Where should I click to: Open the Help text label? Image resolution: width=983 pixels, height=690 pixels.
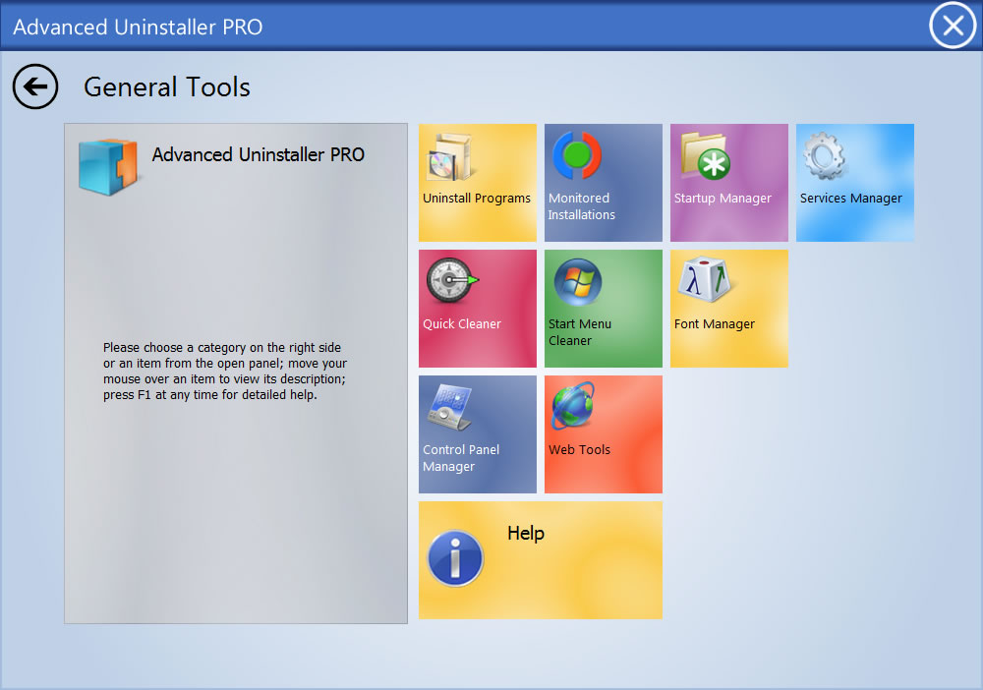pyautogui.click(x=526, y=534)
